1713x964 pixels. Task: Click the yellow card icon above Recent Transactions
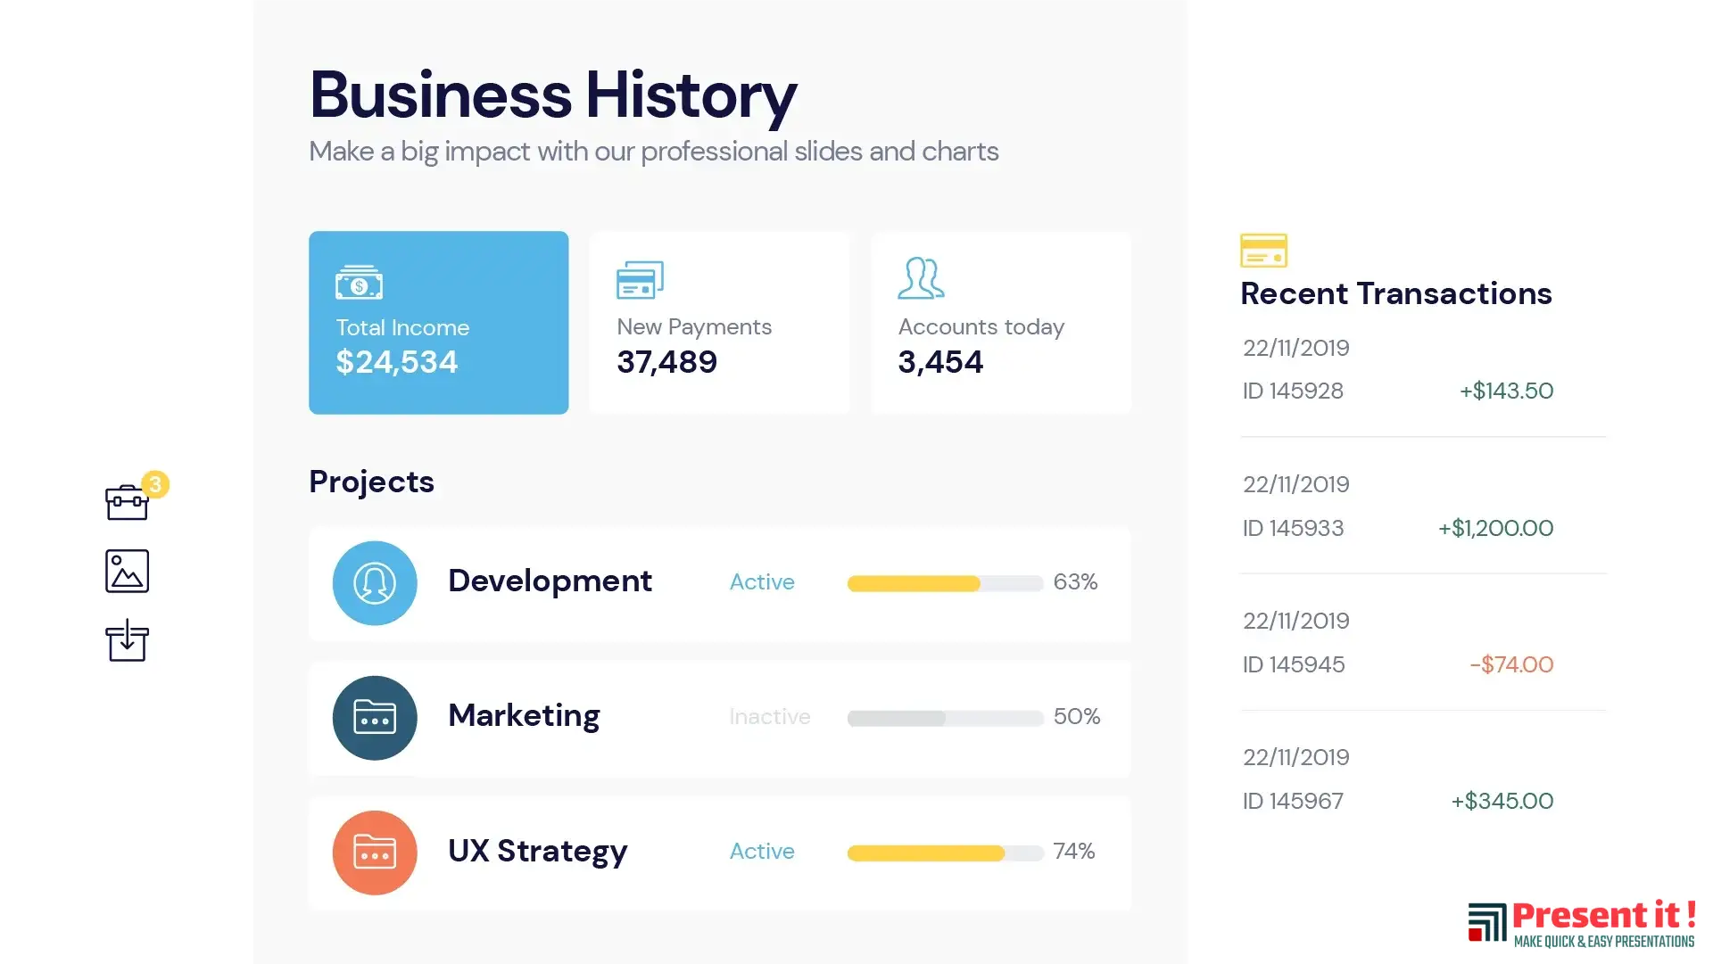click(x=1263, y=251)
